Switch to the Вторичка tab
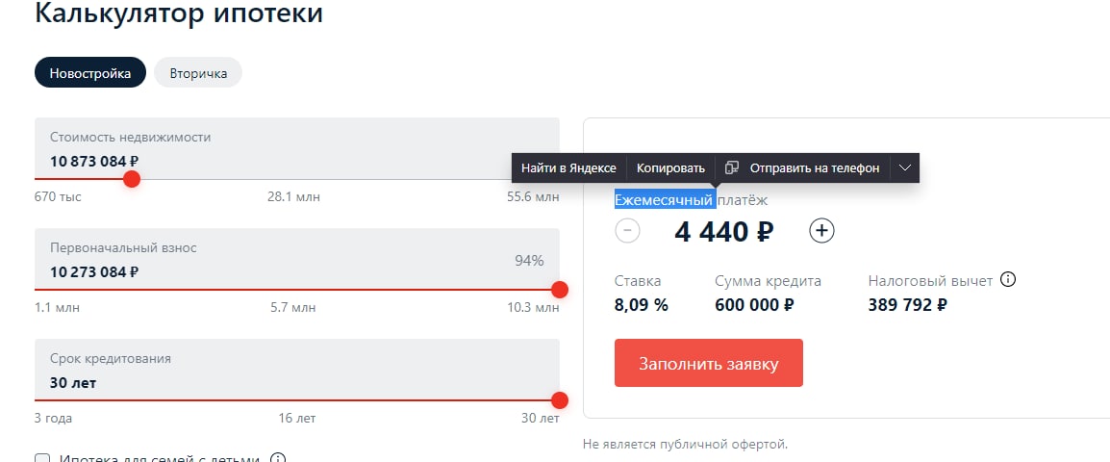1110x462 pixels. pyautogui.click(x=198, y=73)
